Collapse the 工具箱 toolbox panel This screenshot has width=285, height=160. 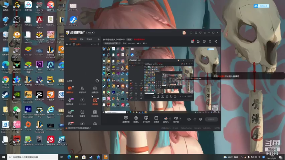(97, 81)
